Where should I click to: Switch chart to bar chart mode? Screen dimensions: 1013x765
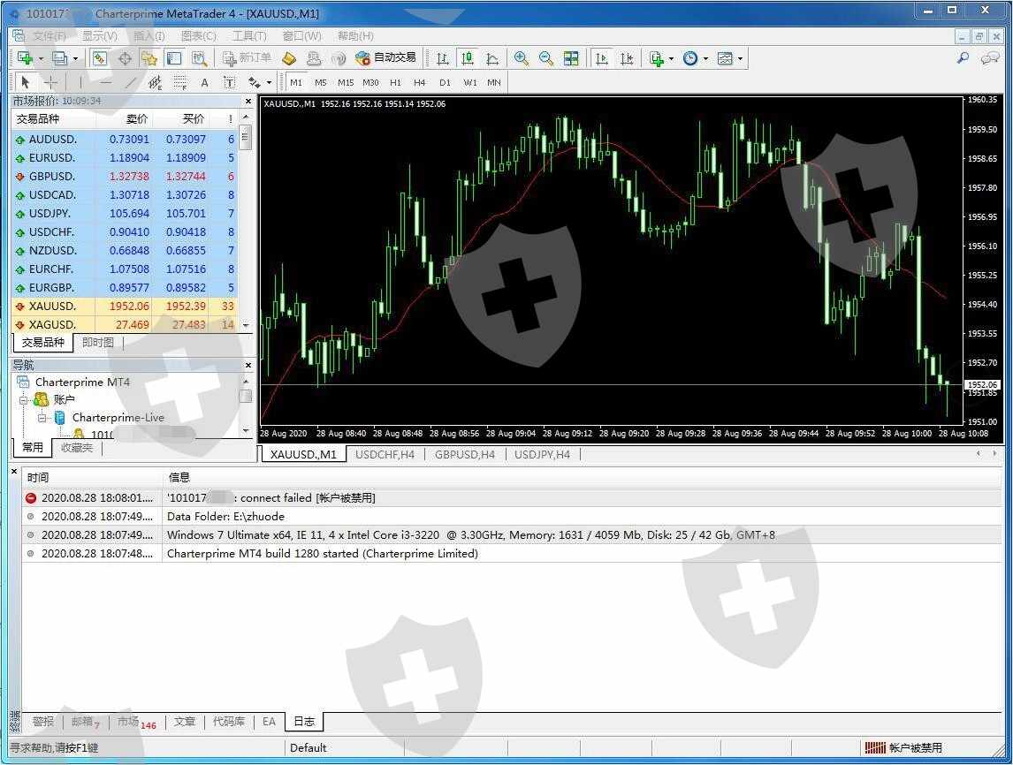[x=443, y=58]
